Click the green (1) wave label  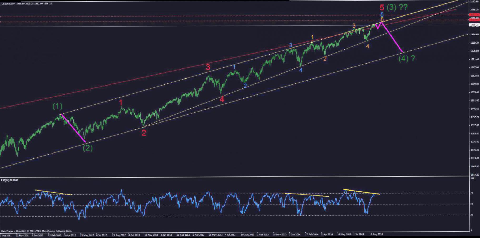coord(57,106)
